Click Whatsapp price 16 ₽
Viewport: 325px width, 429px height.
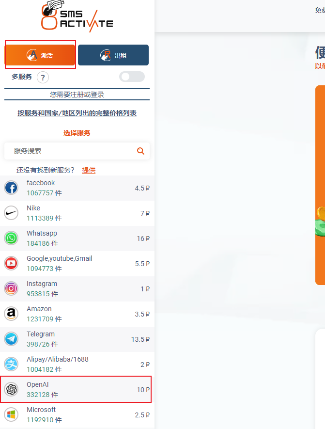pyautogui.click(x=143, y=238)
